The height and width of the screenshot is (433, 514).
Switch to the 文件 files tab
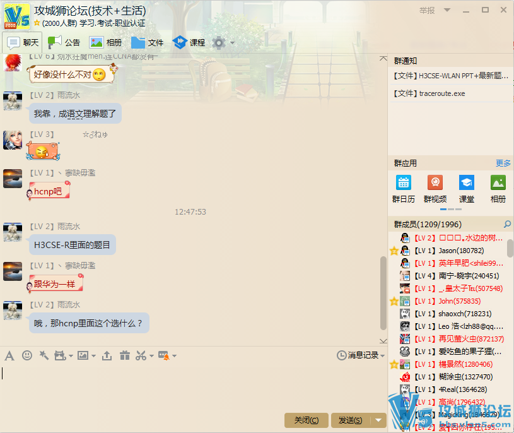(x=148, y=42)
